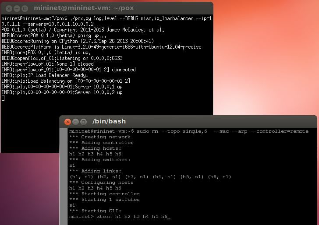The height and width of the screenshot is (225, 319).
Task: Click the '(h1, s1) (h2, s1)' links line
Action: pyautogui.click(x=150, y=176)
